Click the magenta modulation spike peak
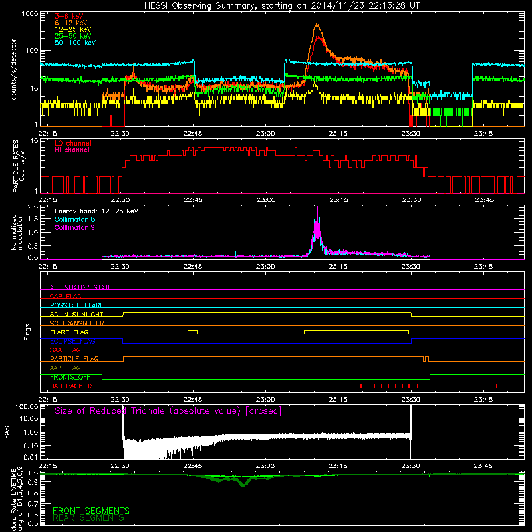 [317, 207]
